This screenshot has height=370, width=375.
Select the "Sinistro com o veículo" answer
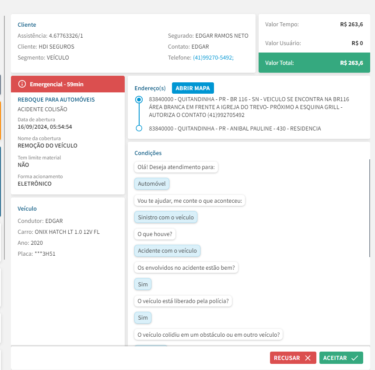[x=166, y=217]
